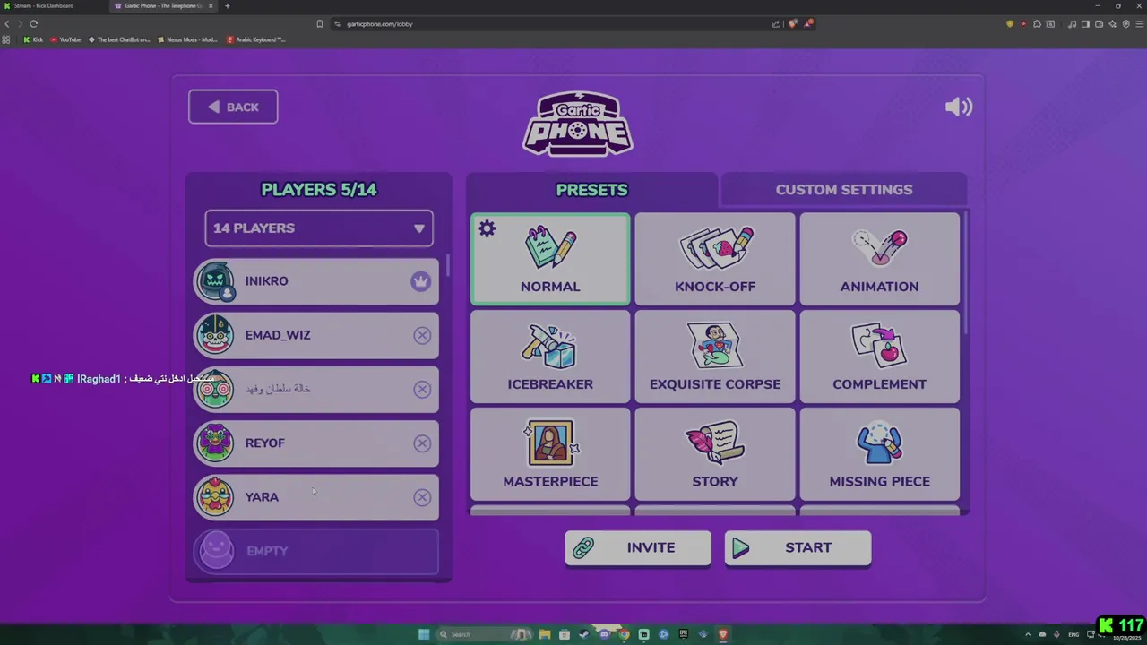Click the presets panel scrollbar

[966, 273]
